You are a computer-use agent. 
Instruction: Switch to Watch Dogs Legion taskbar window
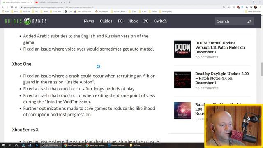tap(95, 145)
